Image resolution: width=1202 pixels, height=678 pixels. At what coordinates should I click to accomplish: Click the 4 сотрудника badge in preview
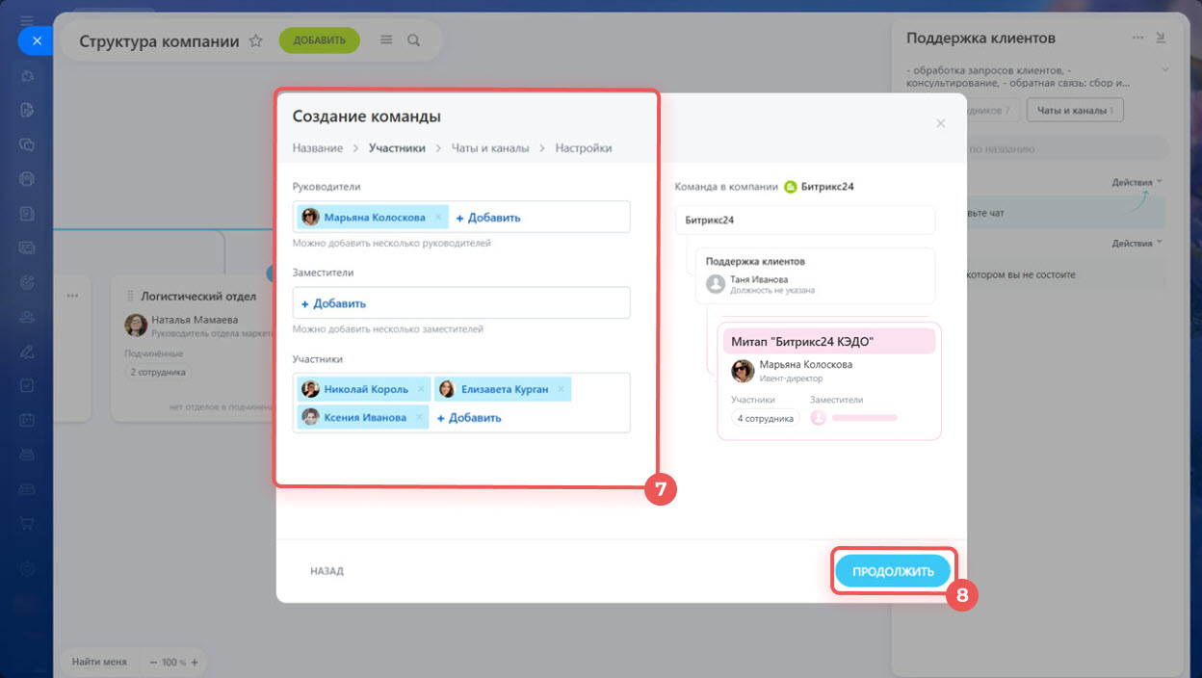click(x=766, y=419)
